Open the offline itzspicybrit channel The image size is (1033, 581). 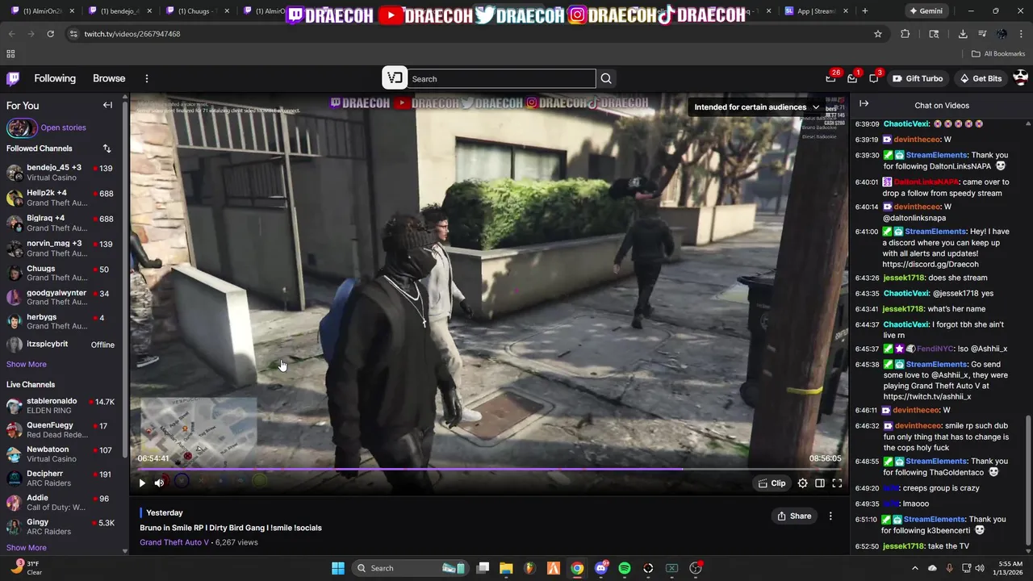tap(63, 345)
